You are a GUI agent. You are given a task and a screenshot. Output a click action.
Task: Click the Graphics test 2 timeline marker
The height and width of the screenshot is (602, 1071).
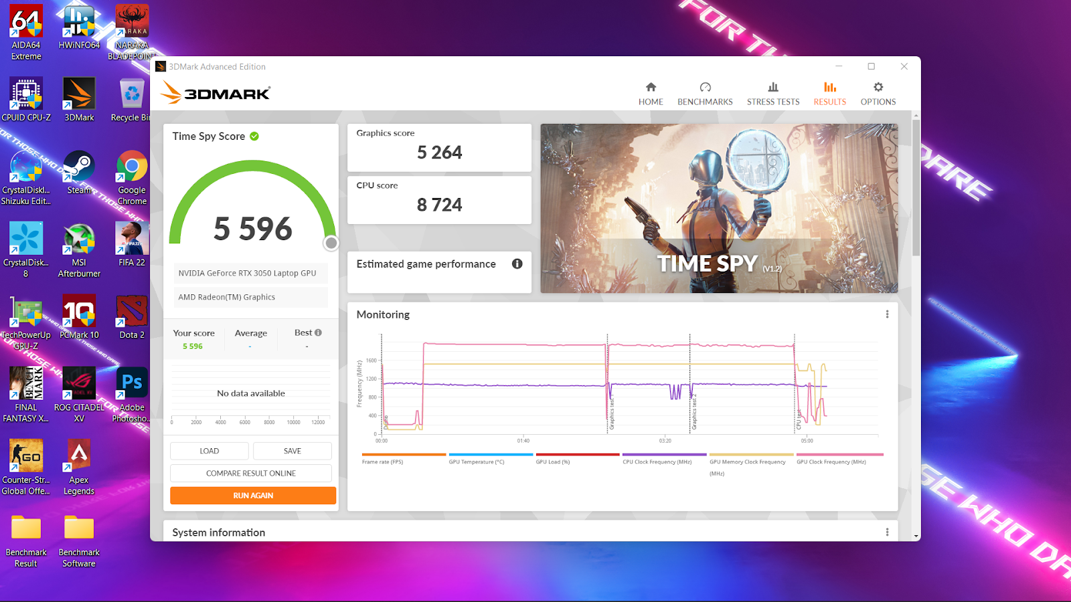693,411
